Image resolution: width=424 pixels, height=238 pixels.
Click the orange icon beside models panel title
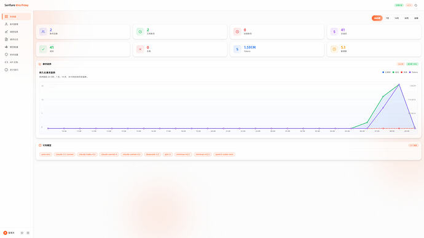click(40, 145)
